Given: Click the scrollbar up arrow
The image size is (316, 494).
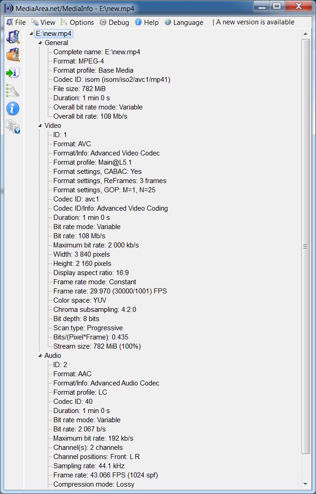Looking at the screenshot, I should [x=305, y=34].
